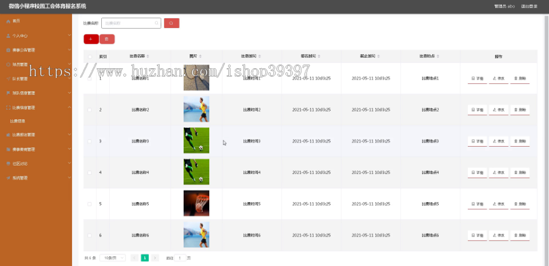Click the red search button icon

pyautogui.click(x=171, y=23)
